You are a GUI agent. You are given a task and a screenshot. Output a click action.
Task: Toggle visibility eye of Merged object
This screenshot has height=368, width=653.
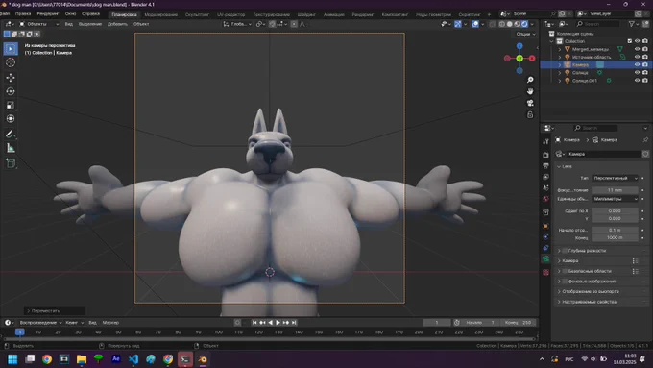click(x=637, y=49)
